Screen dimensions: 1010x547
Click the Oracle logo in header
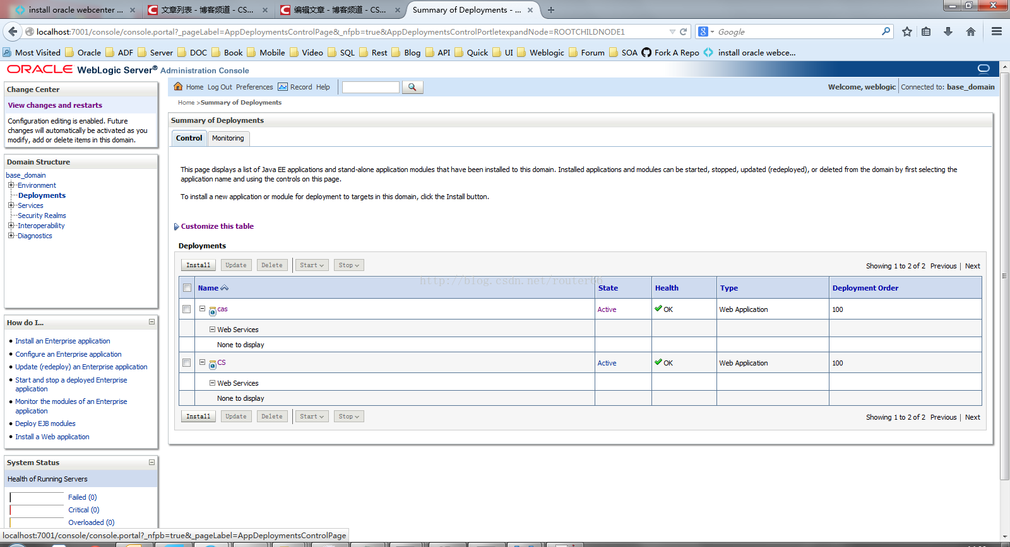pos(40,69)
